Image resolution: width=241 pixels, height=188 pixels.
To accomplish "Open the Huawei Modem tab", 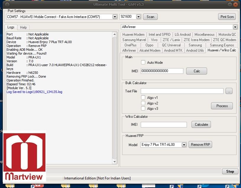I will [x=133, y=35].
